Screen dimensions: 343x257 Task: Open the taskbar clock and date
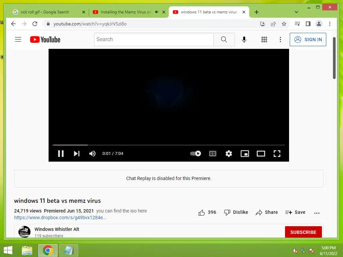coord(328,251)
